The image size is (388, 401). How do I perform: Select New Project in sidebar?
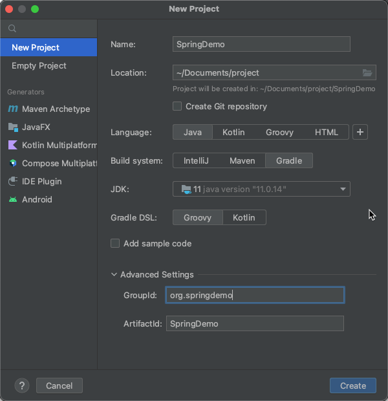pyautogui.click(x=48, y=47)
